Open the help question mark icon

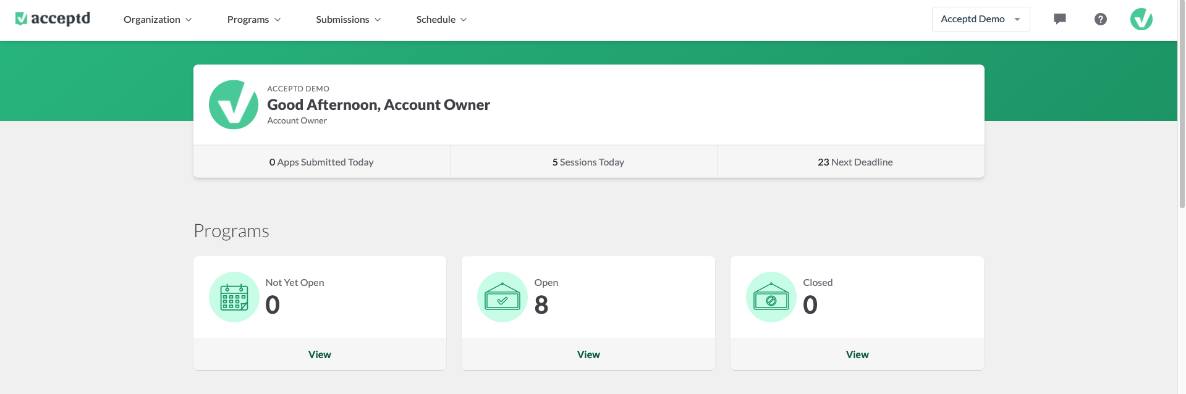click(x=1101, y=19)
